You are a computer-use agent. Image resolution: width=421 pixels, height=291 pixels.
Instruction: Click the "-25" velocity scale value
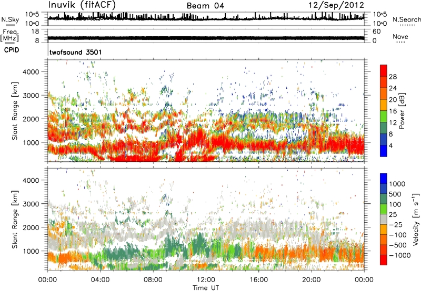[397, 225]
